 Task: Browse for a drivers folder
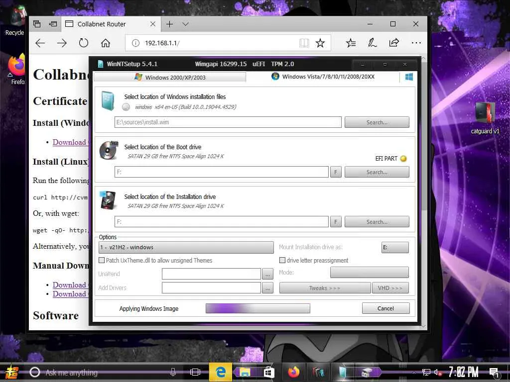[x=267, y=288]
